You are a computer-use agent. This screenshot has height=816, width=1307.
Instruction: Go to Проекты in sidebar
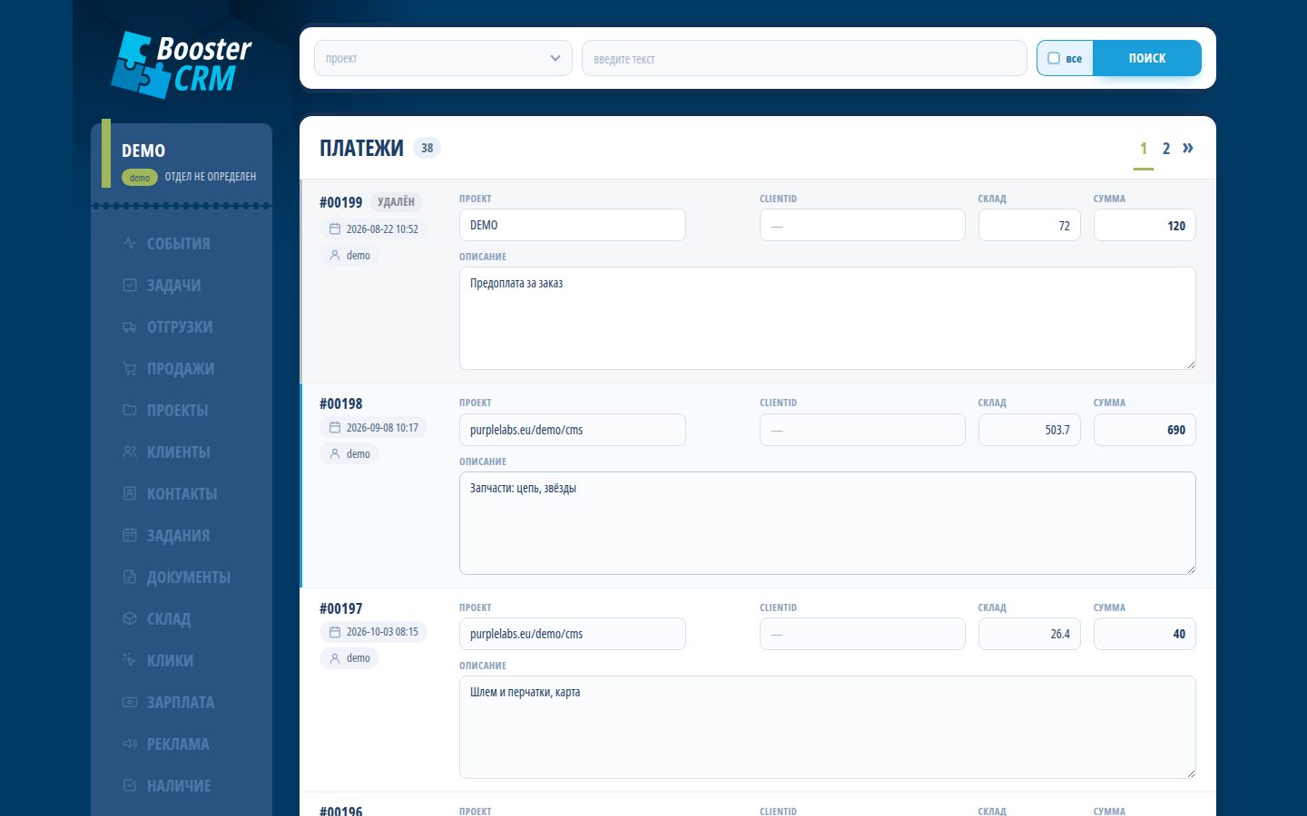coord(178,410)
